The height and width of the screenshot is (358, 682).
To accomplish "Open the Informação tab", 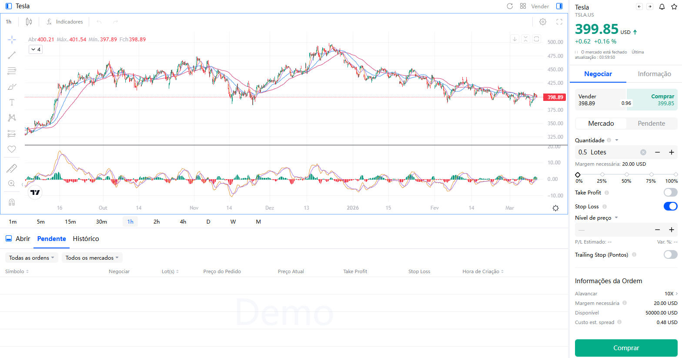I will pyautogui.click(x=654, y=74).
